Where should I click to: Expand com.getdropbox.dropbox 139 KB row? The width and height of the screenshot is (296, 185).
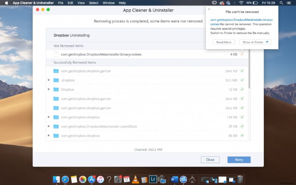tap(49, 117)
